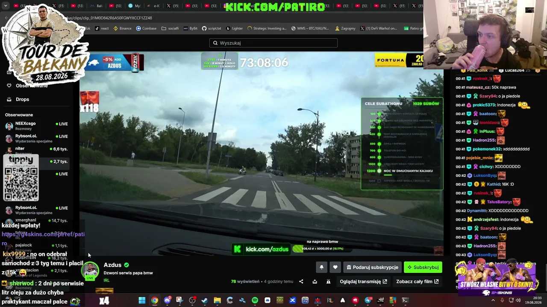Open File Explorer from the taskbar
Screen dimensions: 547x307
(217, 300)
